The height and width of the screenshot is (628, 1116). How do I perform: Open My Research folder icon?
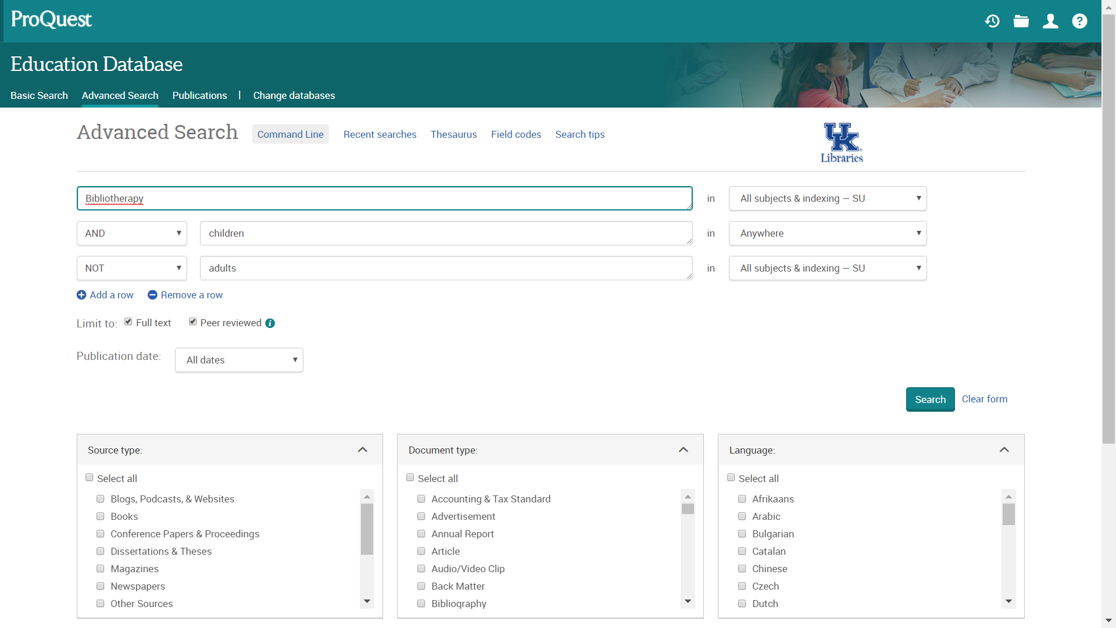(1021, 22)
